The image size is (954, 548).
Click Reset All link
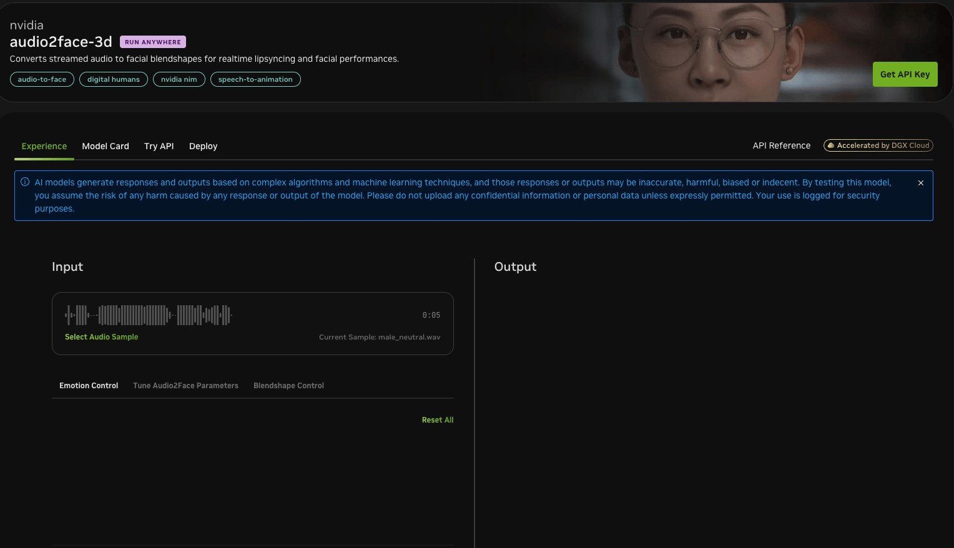coord(438,420)
